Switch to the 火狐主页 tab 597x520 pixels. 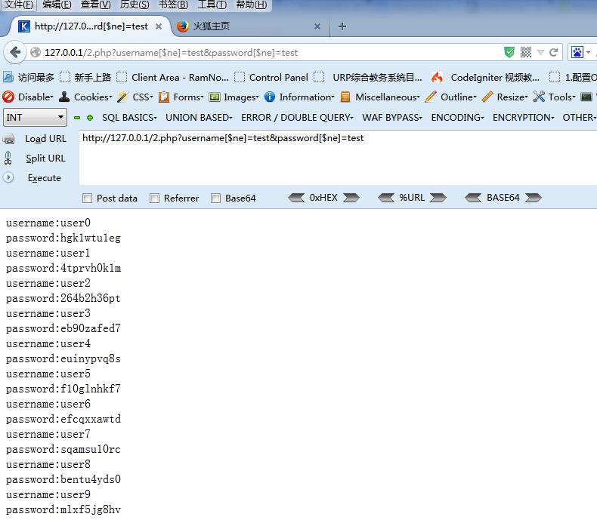(x=249, y=26)
